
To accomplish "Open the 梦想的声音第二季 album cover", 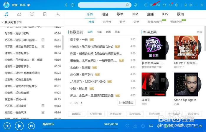I will [154, 48].
